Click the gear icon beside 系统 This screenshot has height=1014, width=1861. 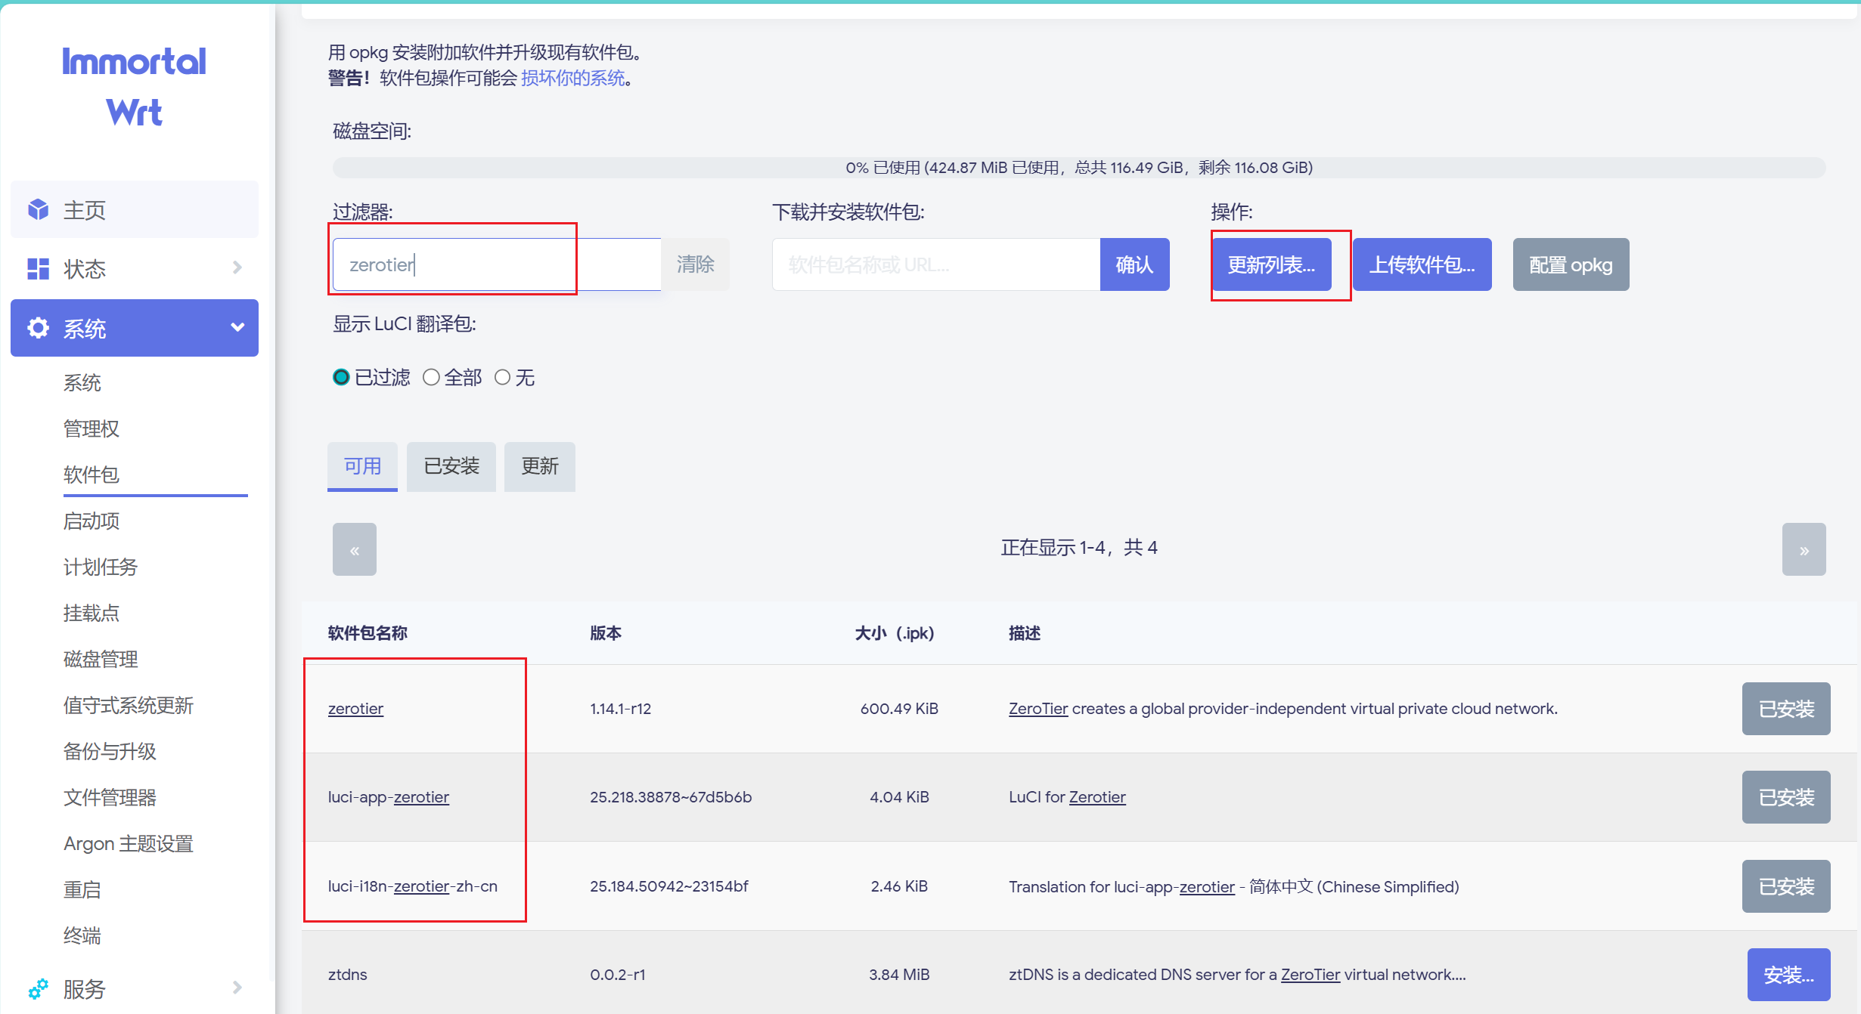(38, 328)
